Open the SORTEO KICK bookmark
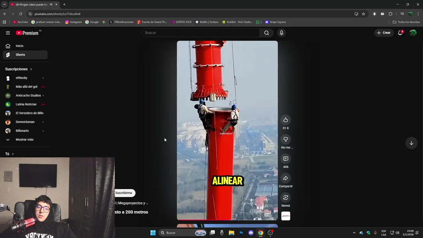The image size is (423, 238). click(181, 22)
